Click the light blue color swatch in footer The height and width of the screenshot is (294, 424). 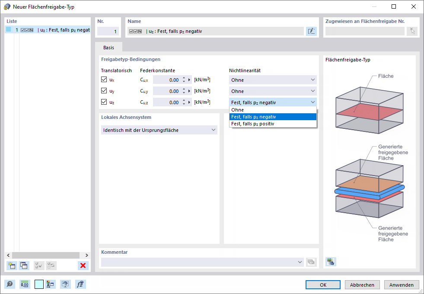coord(39,284)
